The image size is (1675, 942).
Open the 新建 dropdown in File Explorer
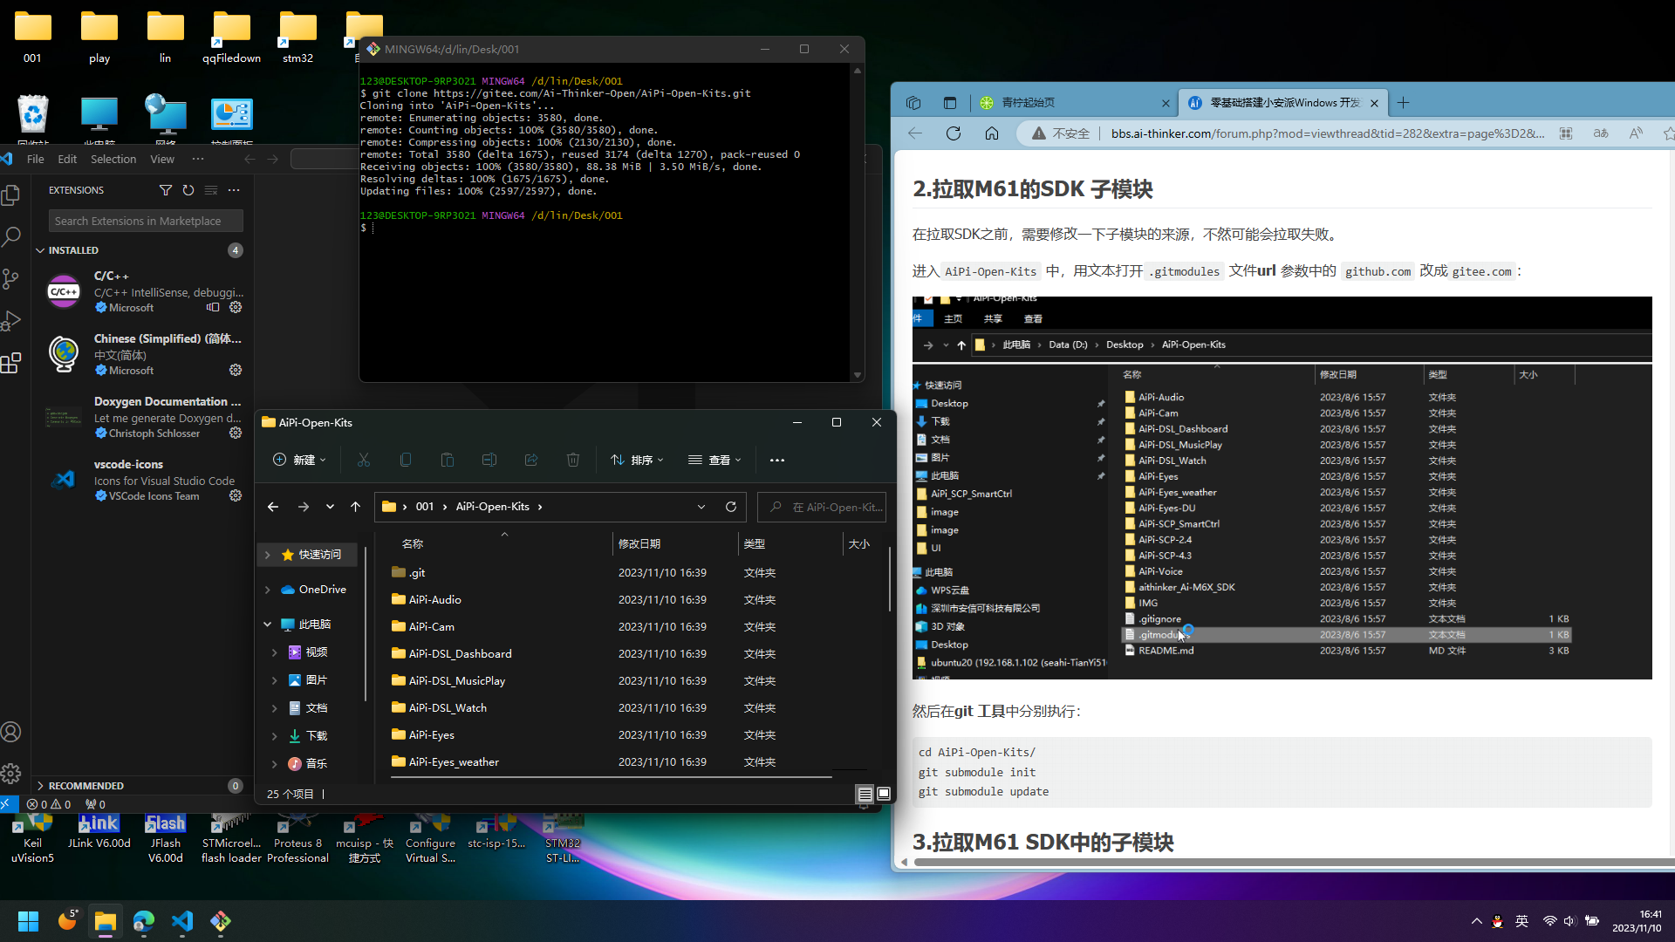pyautogui.click(x=299, y=460)
